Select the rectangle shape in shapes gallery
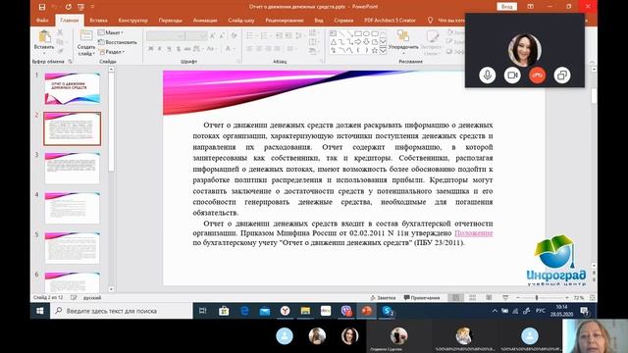The image size is (628, 353). tap(358, 34)
